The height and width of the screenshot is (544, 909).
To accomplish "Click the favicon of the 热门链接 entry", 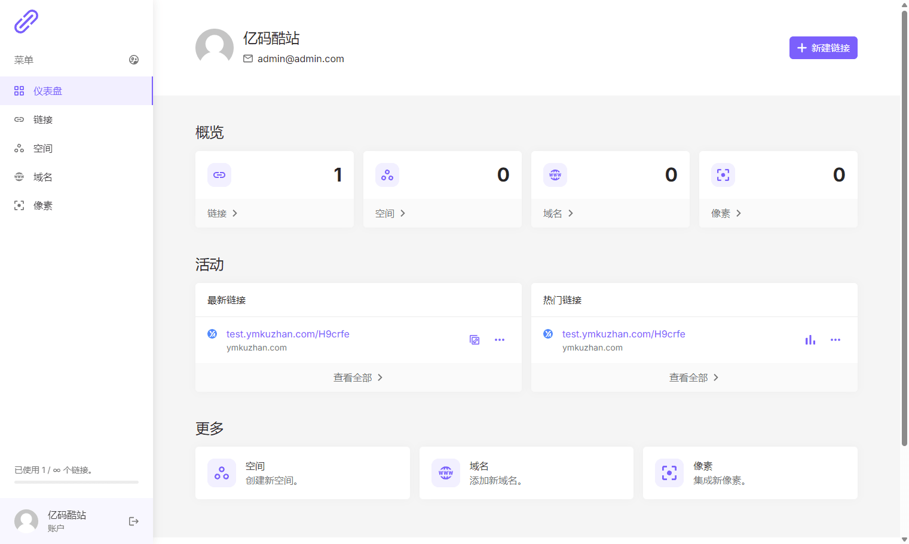I will coord(548,334).
